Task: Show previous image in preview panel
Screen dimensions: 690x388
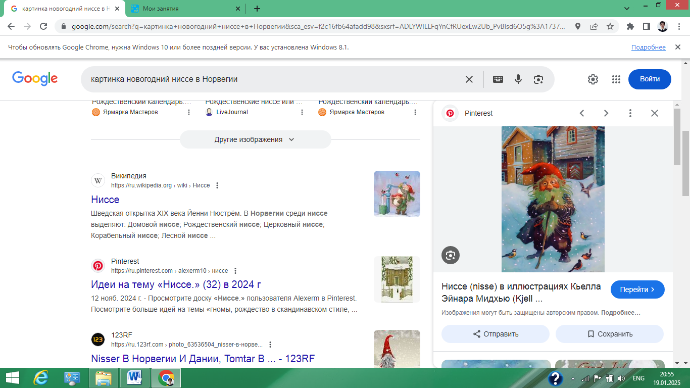Action: (x=582, y=113)
